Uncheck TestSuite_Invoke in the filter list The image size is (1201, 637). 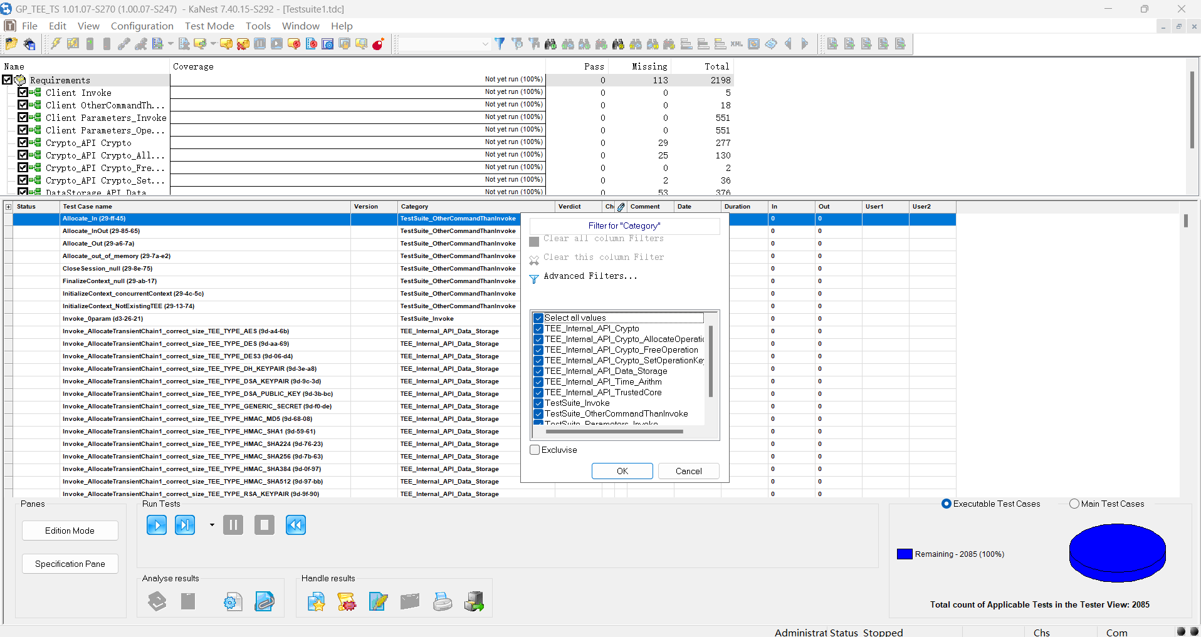(x=538, y=403)
